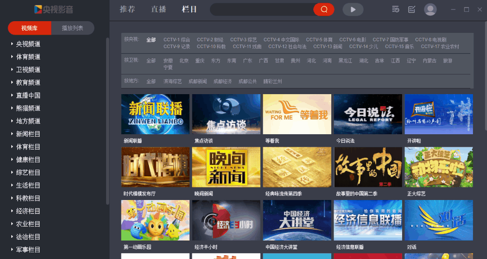This screenshot has height=259, width=487.
Task: Open 健康栏目 in the sidebar
Action: [x=28, y=159]
